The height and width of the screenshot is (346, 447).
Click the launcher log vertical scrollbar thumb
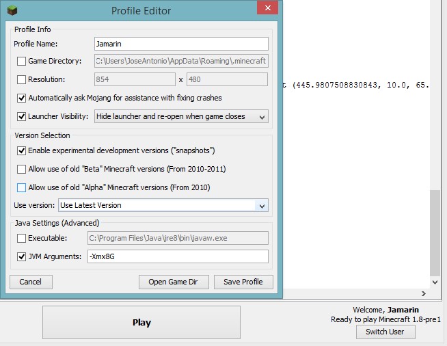click(x=435, y=233)
